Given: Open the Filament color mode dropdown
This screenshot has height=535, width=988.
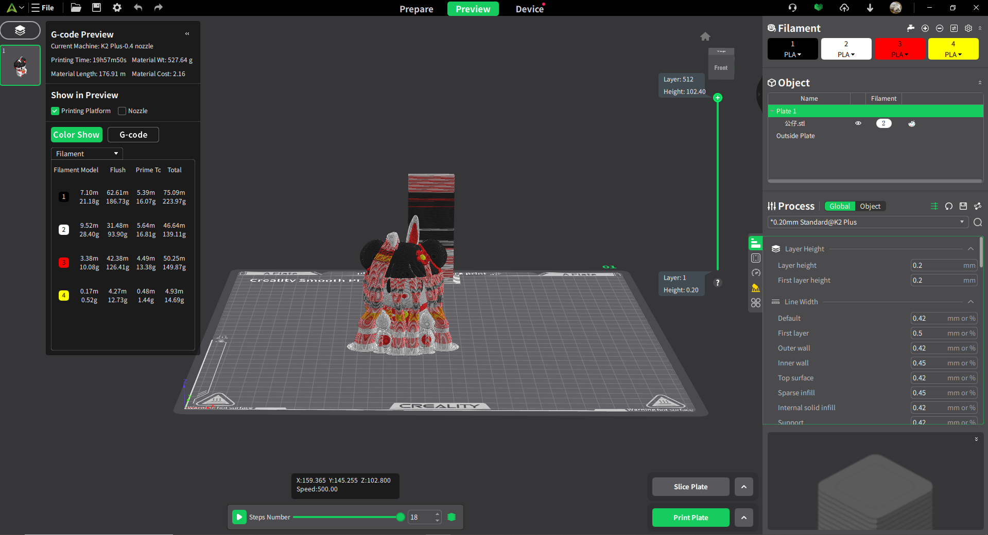Looking at the screenshot, I should point(86,154).
